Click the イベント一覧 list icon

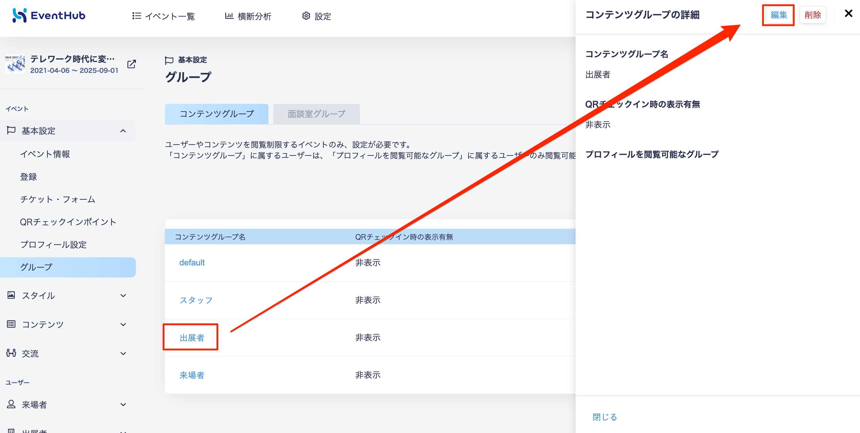pyautogui.click(x=136, y=16)
